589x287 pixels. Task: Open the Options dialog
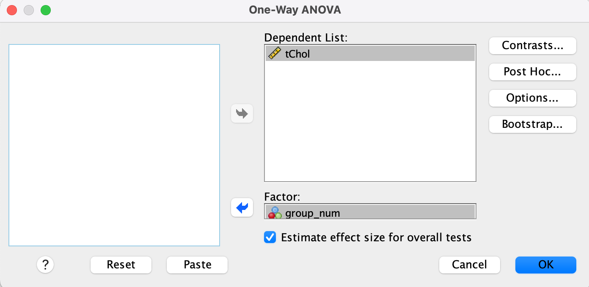pyautogui.click(x=532, y=98)
